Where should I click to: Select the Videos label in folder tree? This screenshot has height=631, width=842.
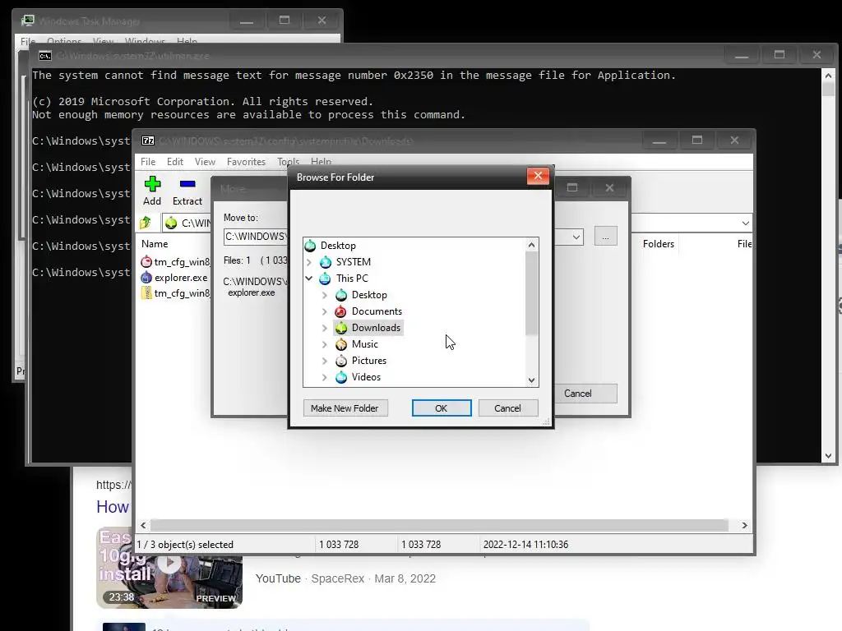coord(366,377)
